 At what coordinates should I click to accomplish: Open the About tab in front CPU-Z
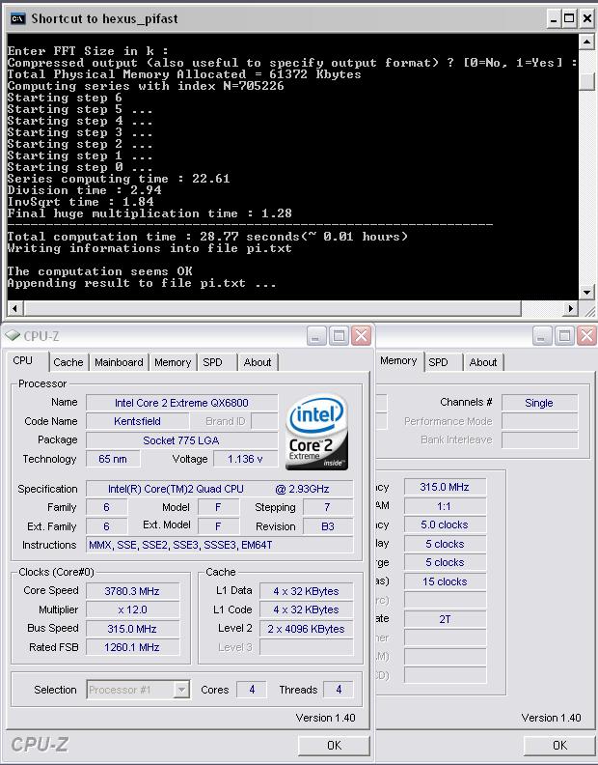tap(258, 362)
